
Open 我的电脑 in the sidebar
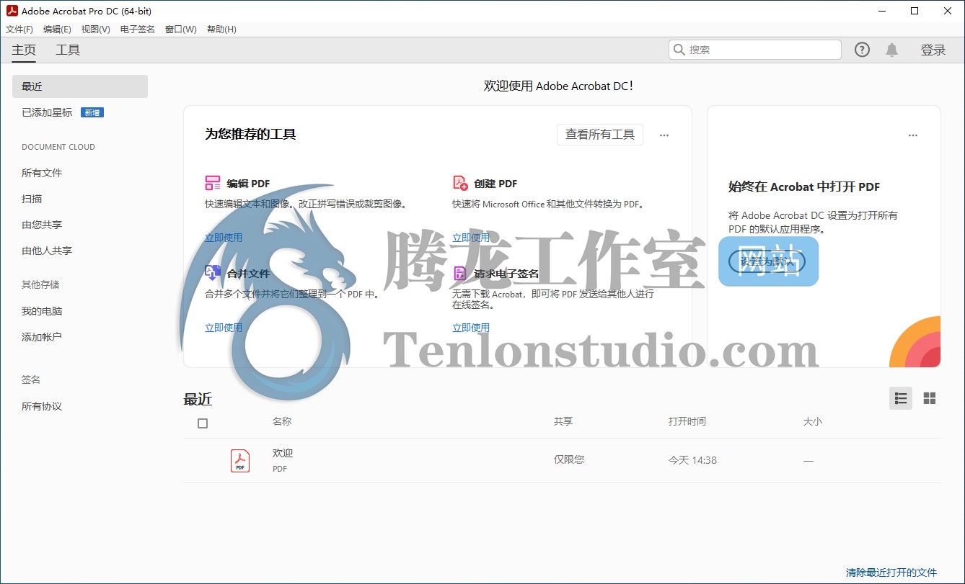point(42,311)
